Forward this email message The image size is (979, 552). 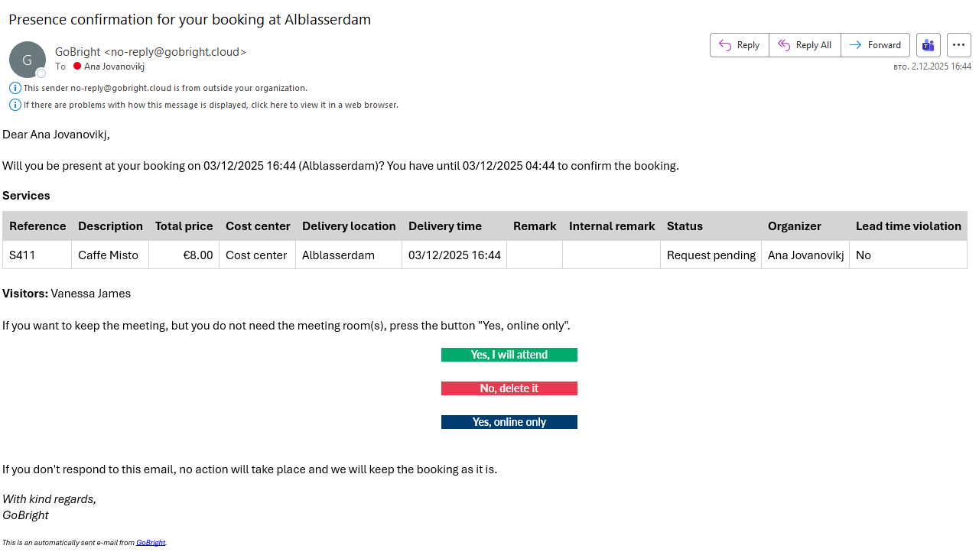(875, 45)
